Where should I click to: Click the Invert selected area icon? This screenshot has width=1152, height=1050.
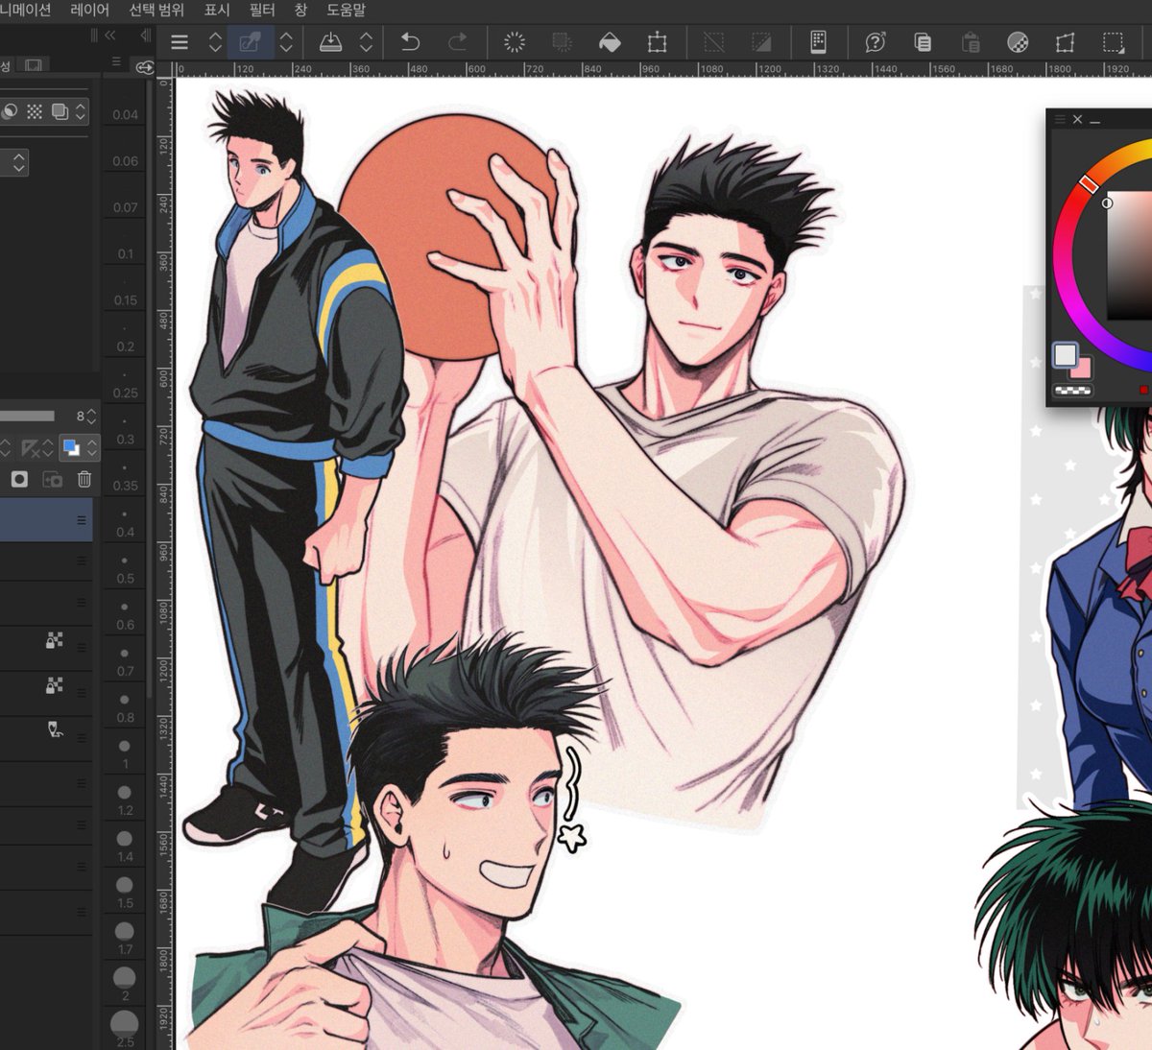click(x=761, y=42)
